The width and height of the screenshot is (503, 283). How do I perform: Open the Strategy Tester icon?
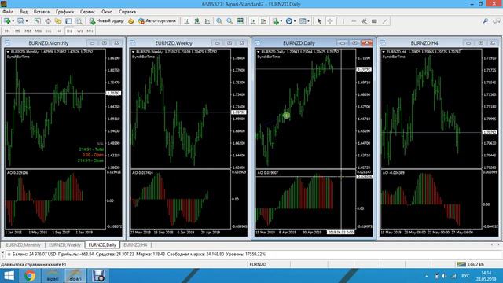point(79,21)
